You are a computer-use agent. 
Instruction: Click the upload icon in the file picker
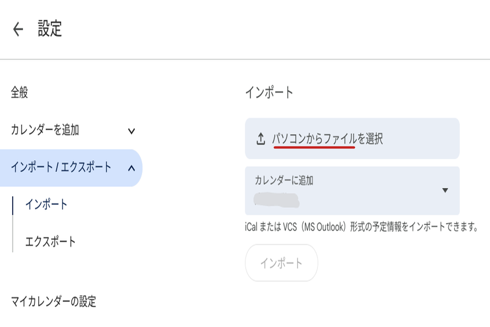click(260, 139)
